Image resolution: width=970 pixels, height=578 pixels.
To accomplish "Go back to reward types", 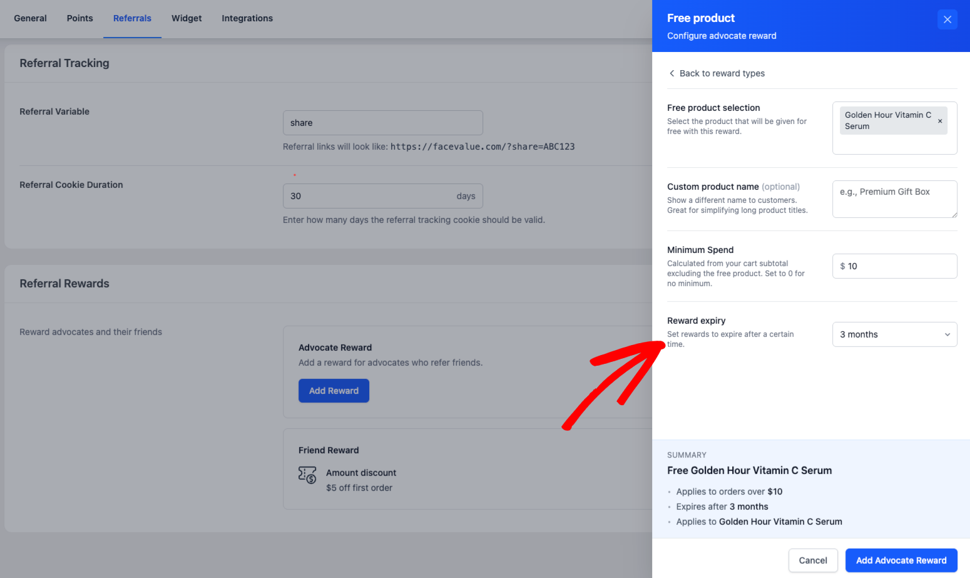I will tap(722, 73).
